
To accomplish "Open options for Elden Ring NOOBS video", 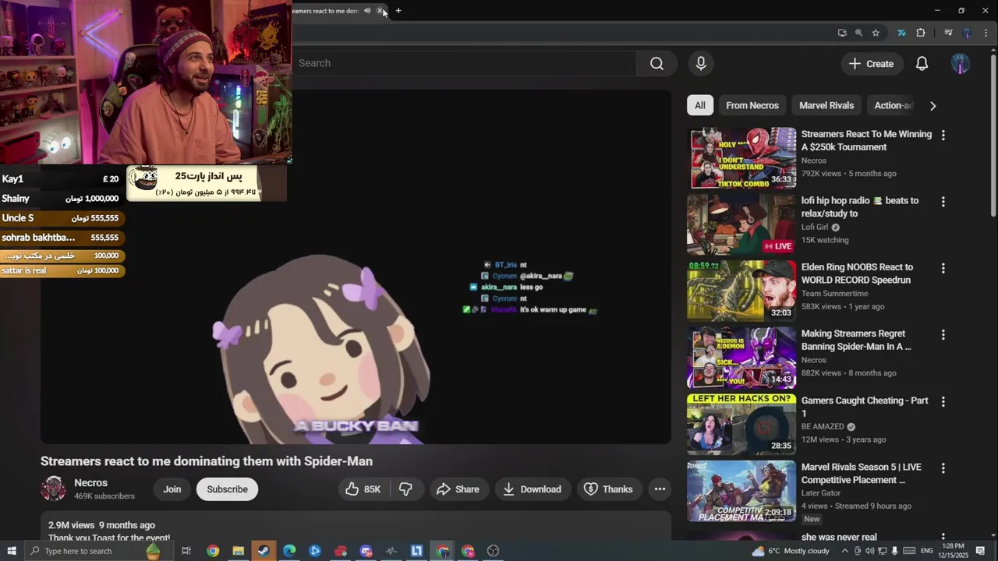I will tap(943, 268).
